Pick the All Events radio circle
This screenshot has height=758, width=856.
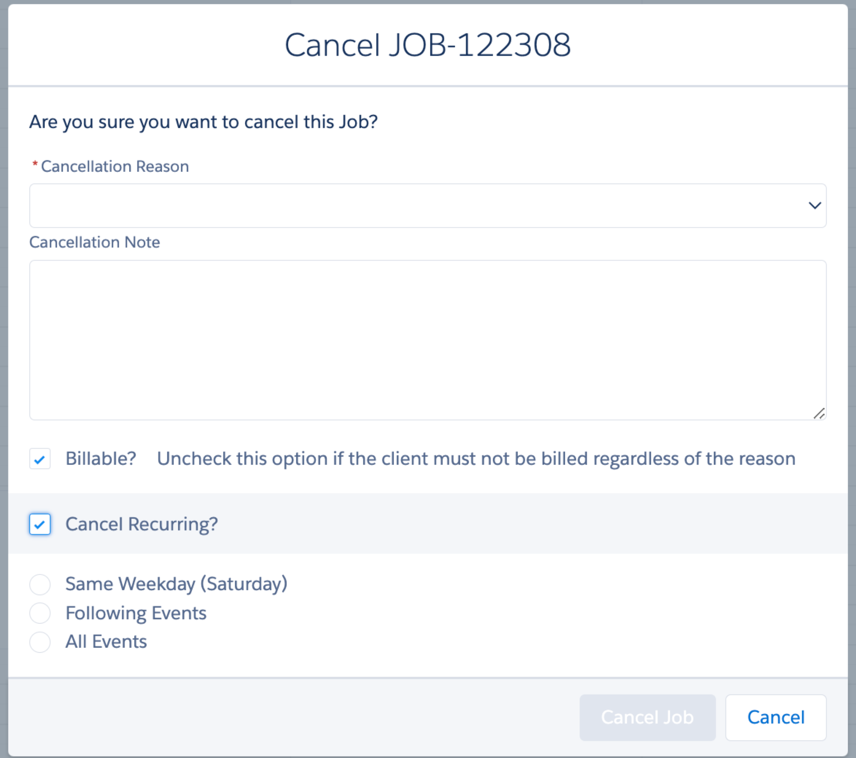pos(40,642)
